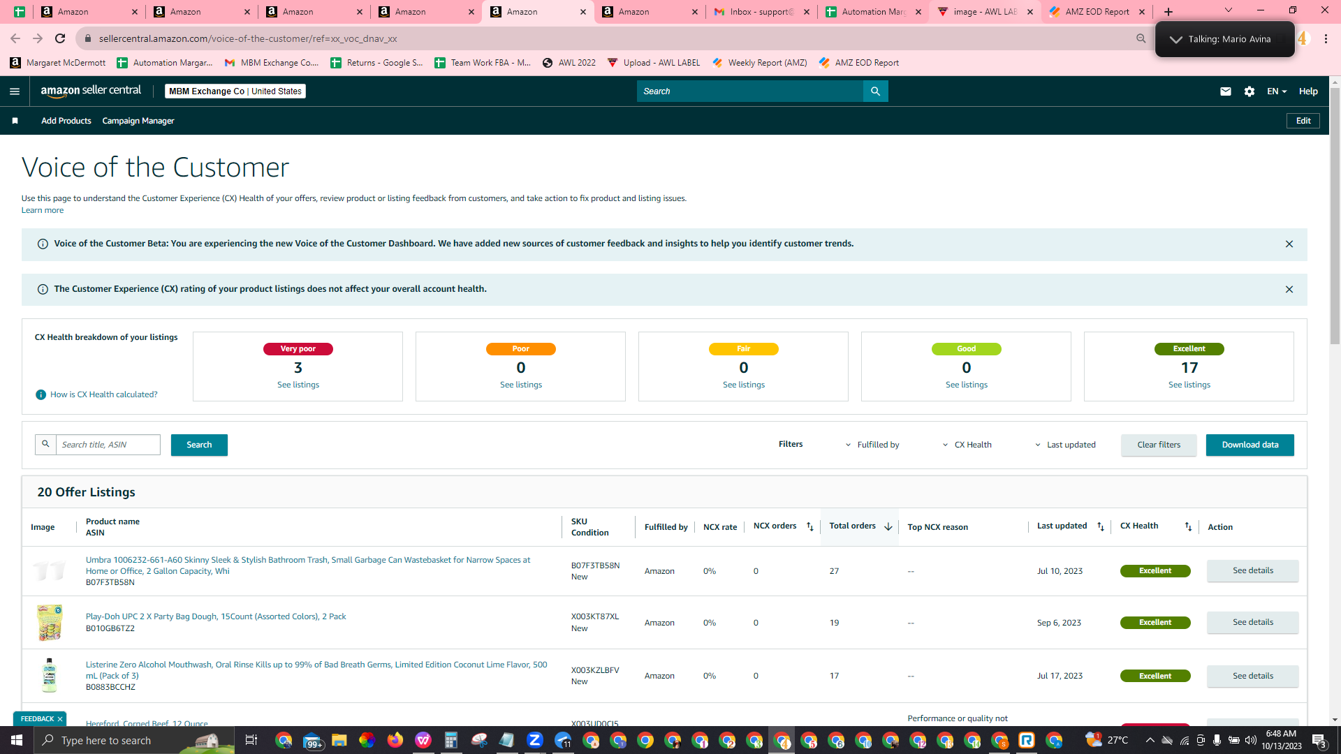Open a new browser tab
1341x754 pixels.
pyautogui.click(x=1168, y=12)
